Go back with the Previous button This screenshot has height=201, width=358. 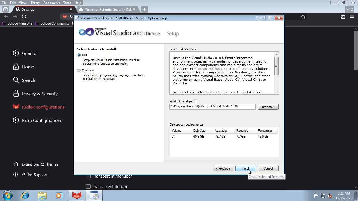point(223,169)
